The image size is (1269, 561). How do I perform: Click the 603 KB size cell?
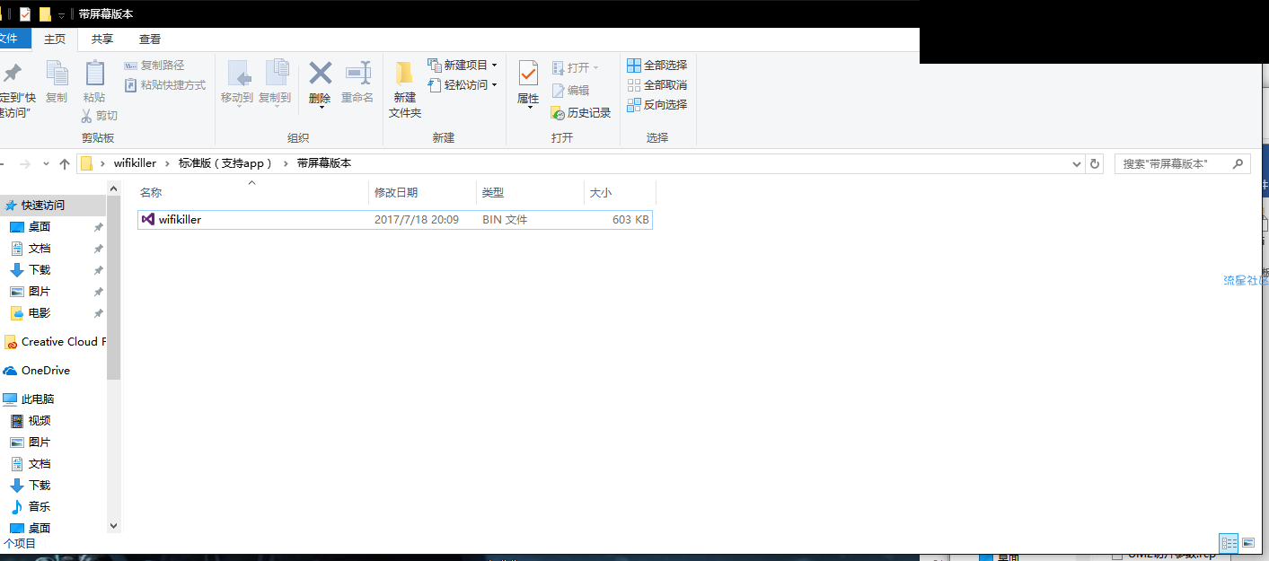point(630,220)
